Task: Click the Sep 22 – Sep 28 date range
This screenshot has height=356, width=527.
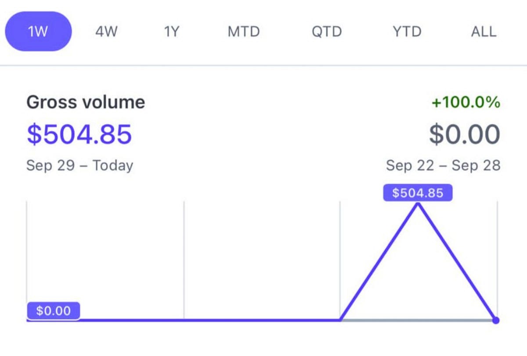Action: tap(443, 166)
